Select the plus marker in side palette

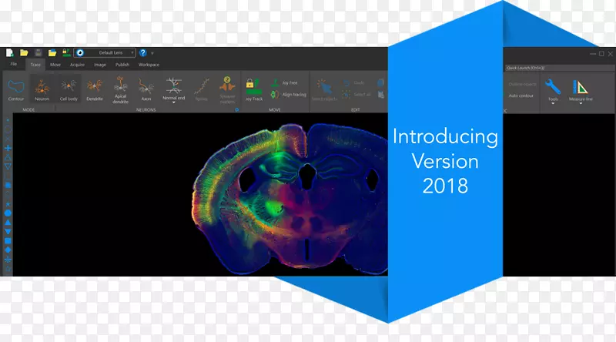[x=8, y=148]
